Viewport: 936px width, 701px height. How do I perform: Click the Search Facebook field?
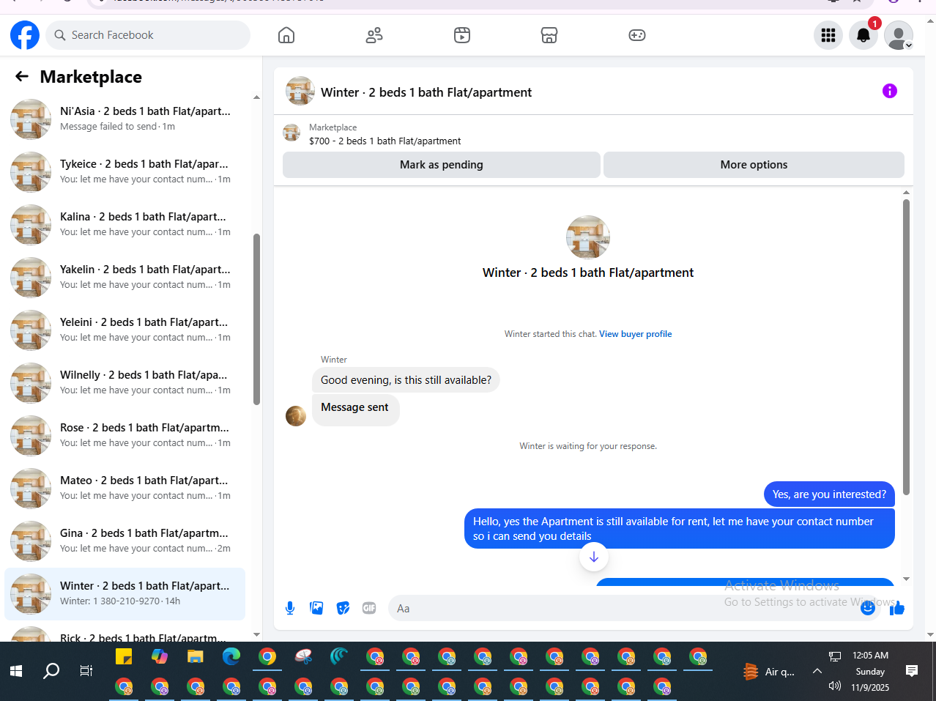click(x=148, y=35)
